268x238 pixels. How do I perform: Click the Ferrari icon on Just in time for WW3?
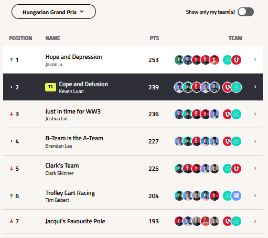click(x=228, y=114)
